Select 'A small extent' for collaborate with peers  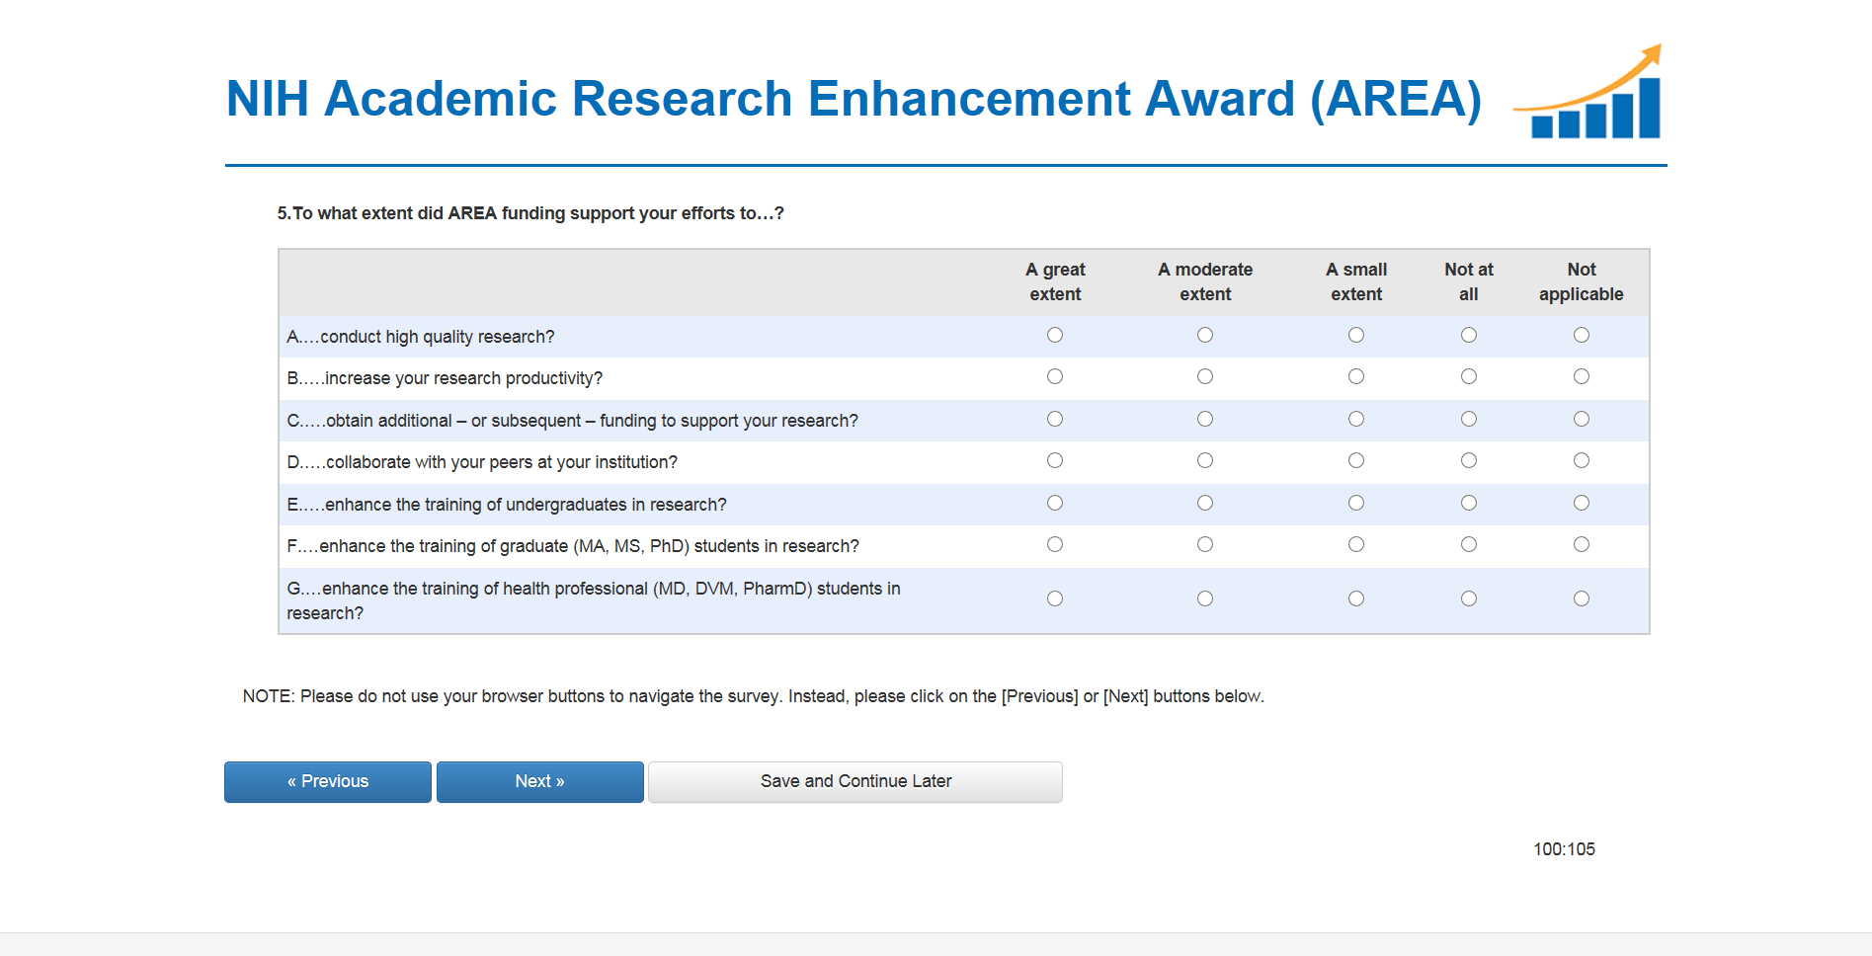1356,461
